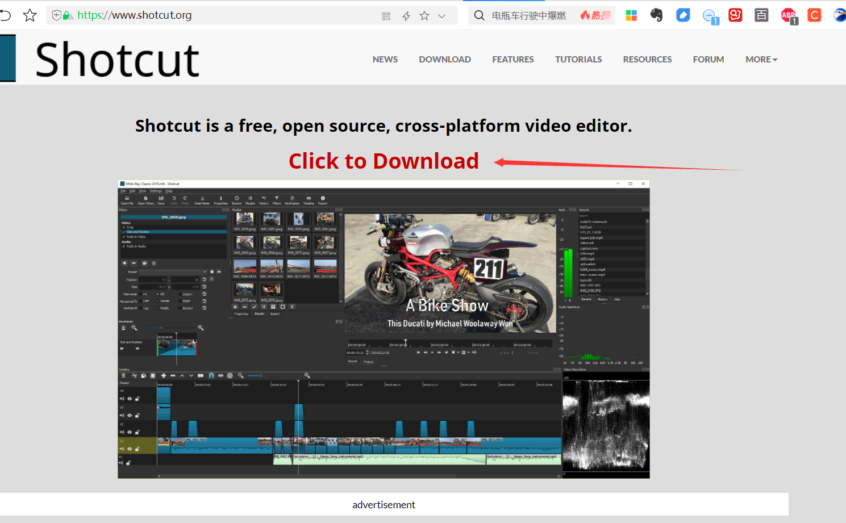
Task: Open the TUTORIALS page
Action: [578, 59]
